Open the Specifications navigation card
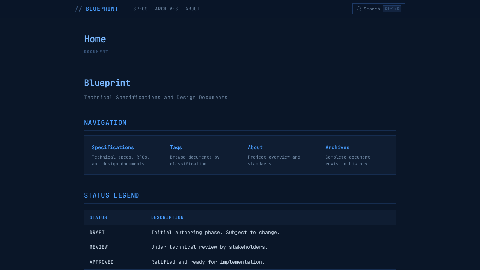This screenshot has width=480, height=270. (x=123, y=155)
